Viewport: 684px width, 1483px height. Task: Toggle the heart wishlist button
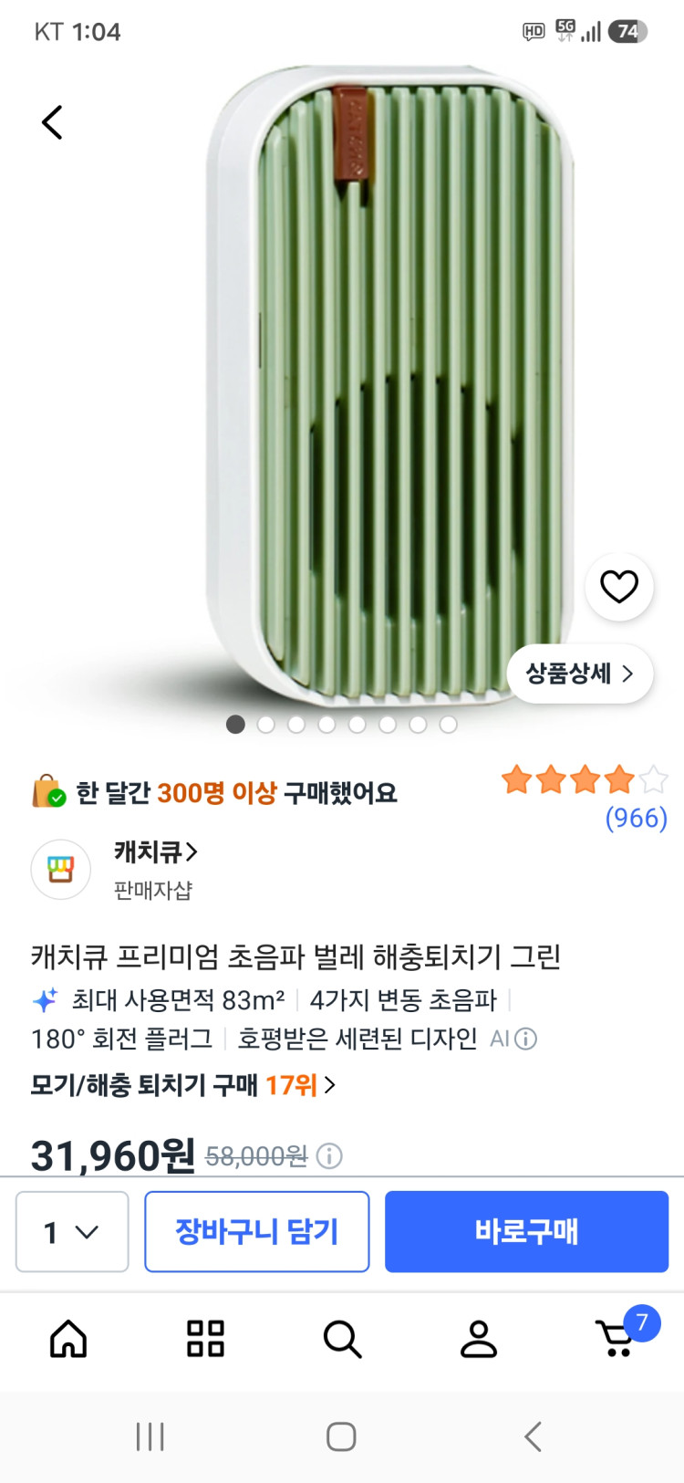pyautogui.click(x=619, y=586)
